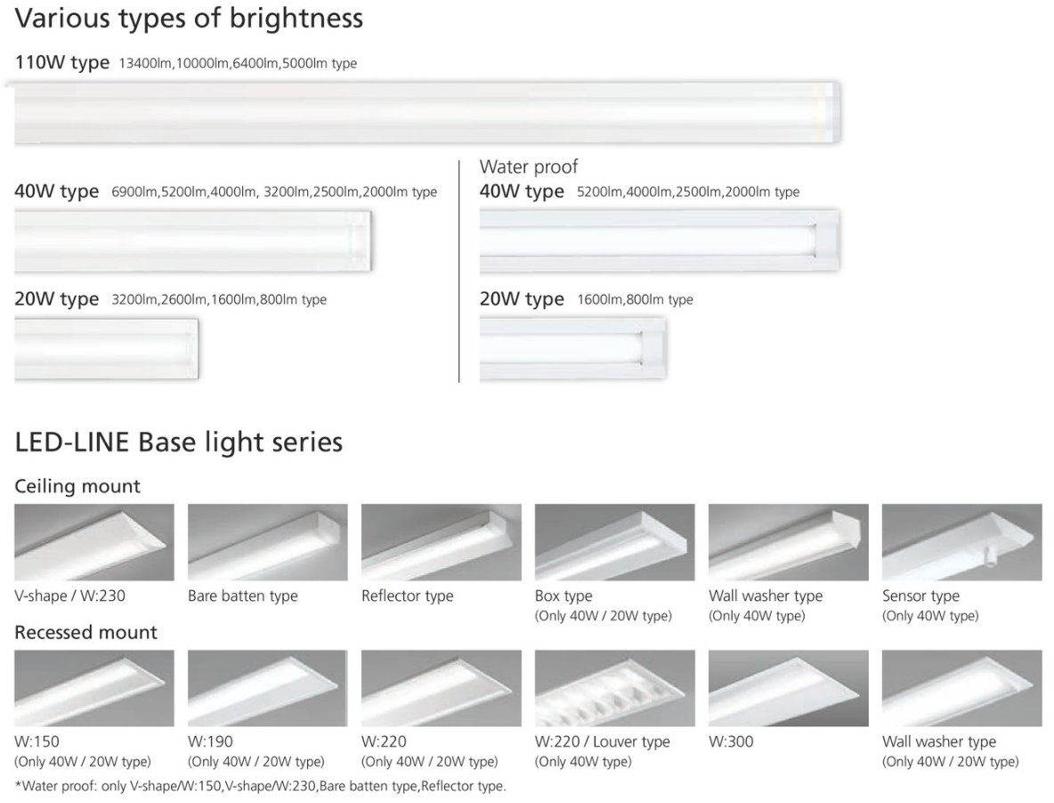Select the waterproof 20W type light image
1054x803 pixels.
coord(572,350)
